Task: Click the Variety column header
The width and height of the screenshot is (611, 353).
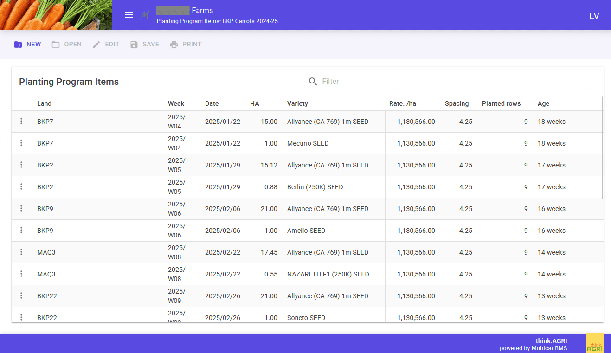Action: 297,103
